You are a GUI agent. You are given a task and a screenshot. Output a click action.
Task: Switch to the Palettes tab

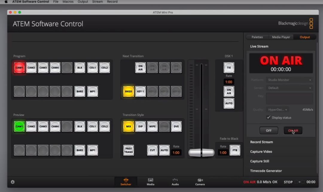[x=257, y=37]
